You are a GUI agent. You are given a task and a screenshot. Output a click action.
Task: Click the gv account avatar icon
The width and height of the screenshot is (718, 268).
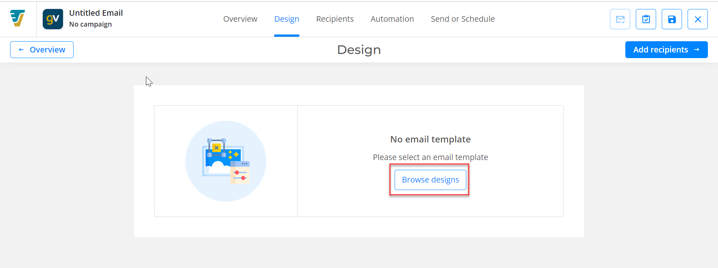(x=53, y=19)
